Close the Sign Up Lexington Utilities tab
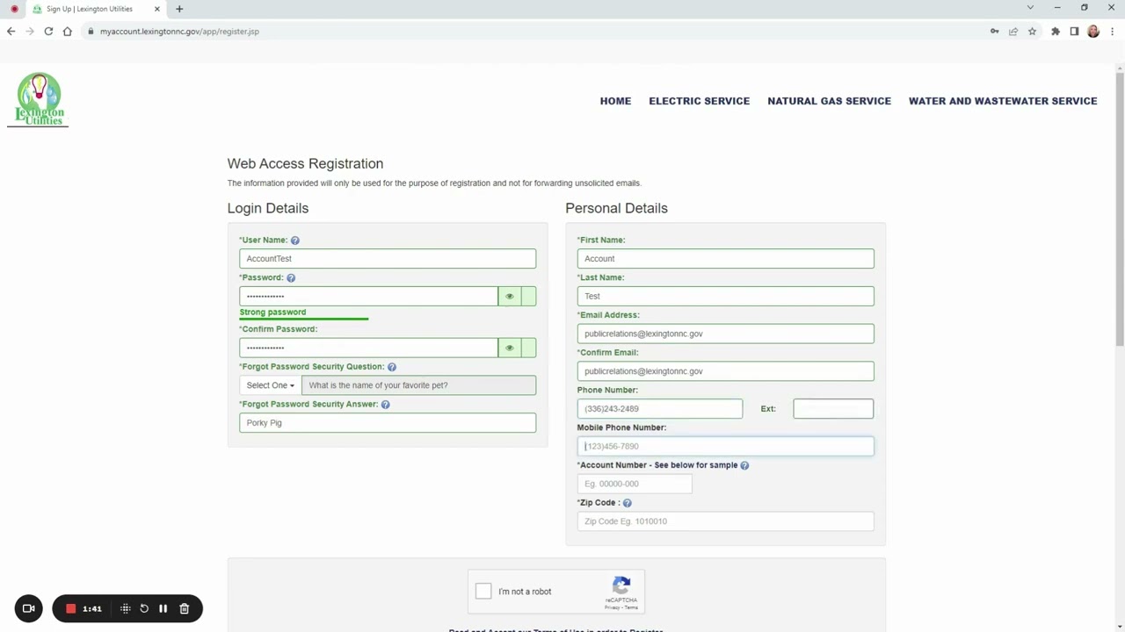The width and height of the screenshot is (1125, 632). [x=157, y=9]
